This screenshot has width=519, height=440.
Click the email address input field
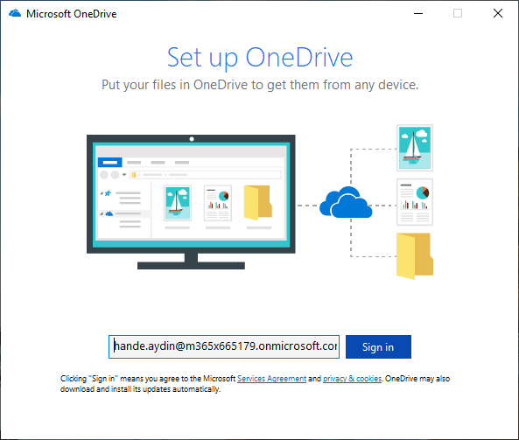click(x=224, y=346)
